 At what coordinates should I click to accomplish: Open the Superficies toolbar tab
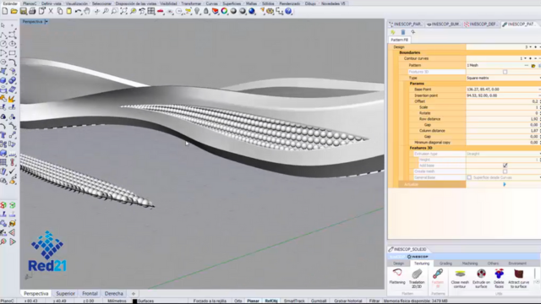pyautogui.click(x=232, y=3)
